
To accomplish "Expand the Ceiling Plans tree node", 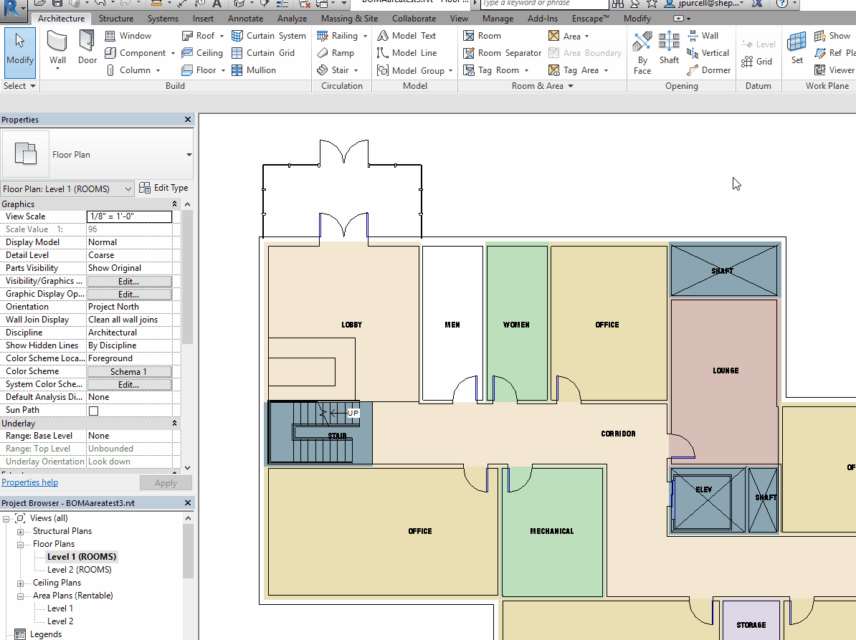I will click(20, 583).
